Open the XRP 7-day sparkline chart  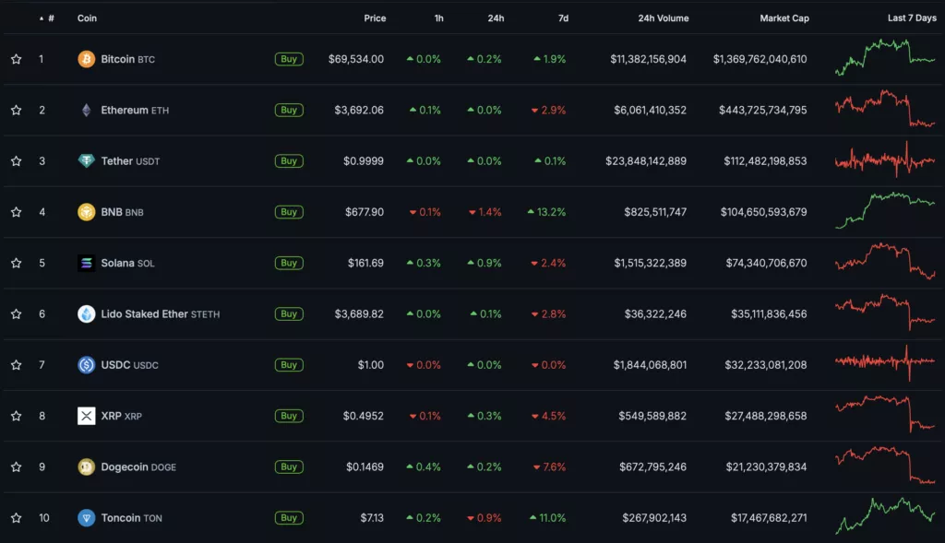click(885, 414)
